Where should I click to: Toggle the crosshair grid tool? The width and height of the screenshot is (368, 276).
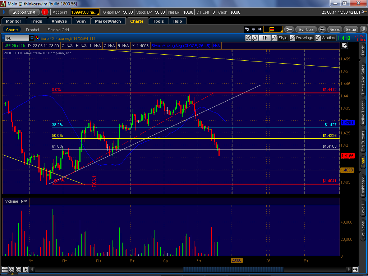pyautogui.click(x=5, y=269)
